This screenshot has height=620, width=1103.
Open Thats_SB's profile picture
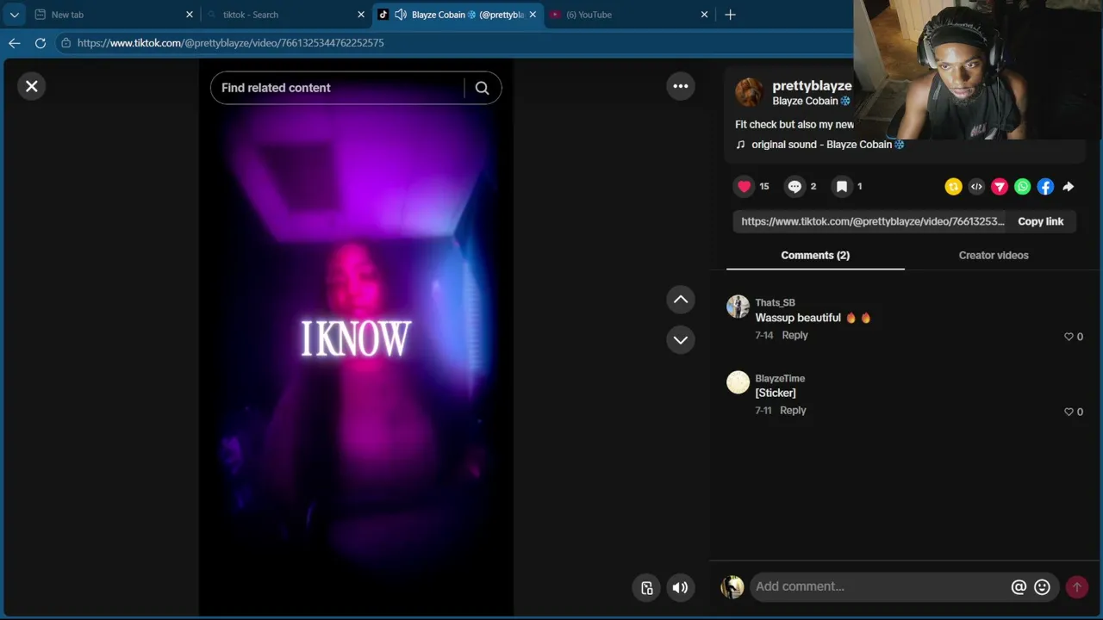click(738, 307)
